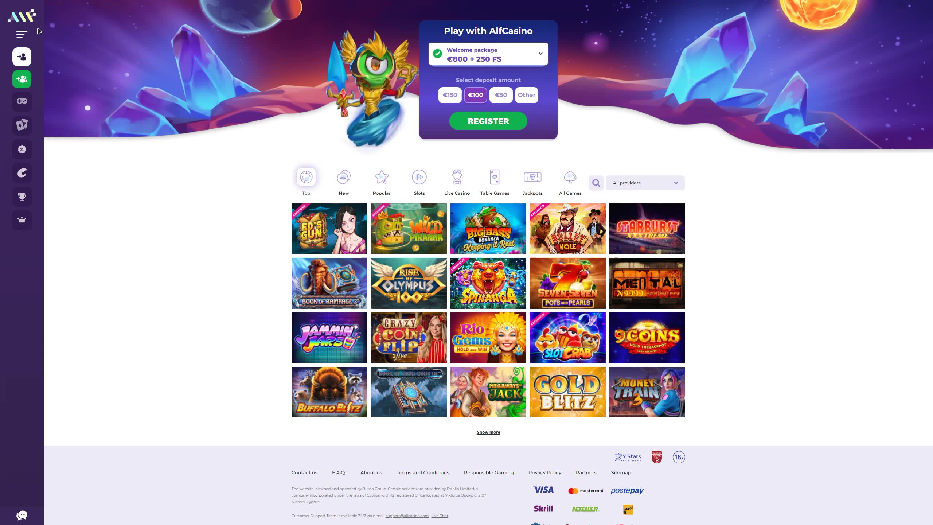The width and height of the screenshot is (933, 525).
Task: Click the green sign-up icon in the sidebar
Action: point(22,79)
